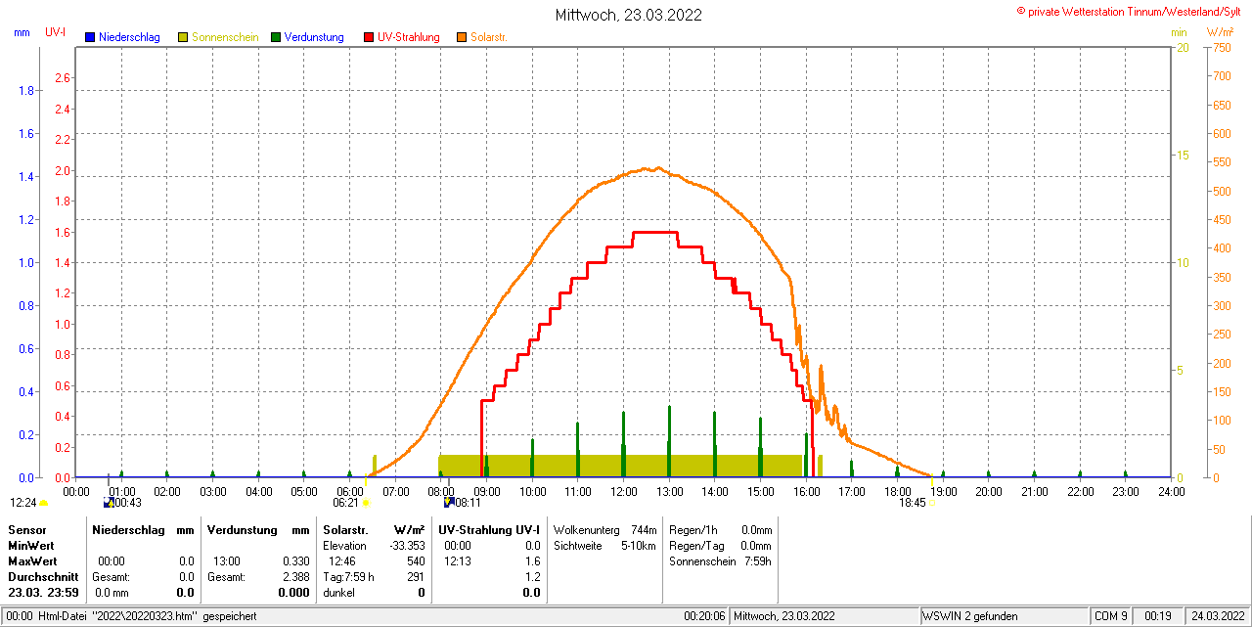Click the moonrise icon beside 00:43
Screen dimensions: 1252x627
coord(109,503)
